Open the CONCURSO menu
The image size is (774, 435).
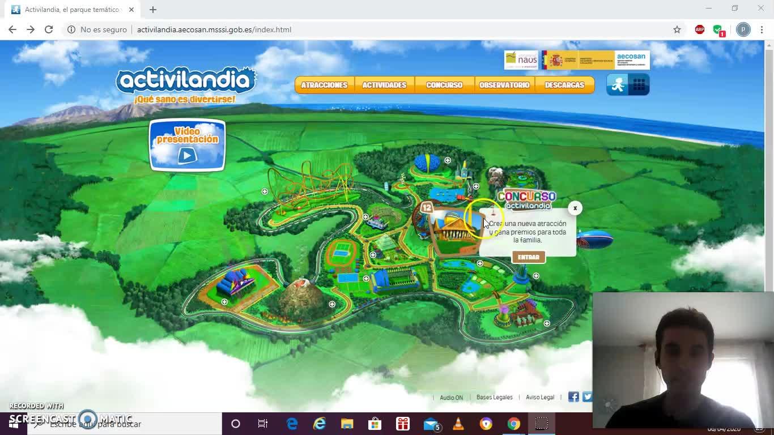(x=444, y=85)
